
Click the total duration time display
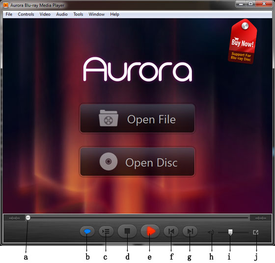(261, 218)
